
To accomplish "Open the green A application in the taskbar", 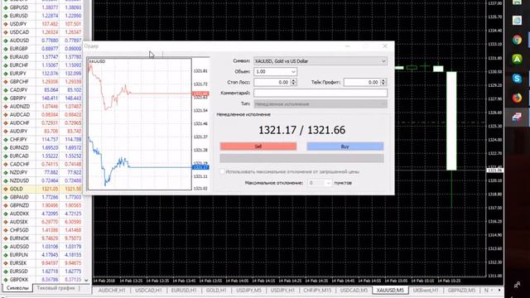I will click(517, 60).
